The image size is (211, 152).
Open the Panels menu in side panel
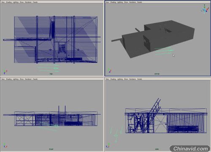[140, 79]
